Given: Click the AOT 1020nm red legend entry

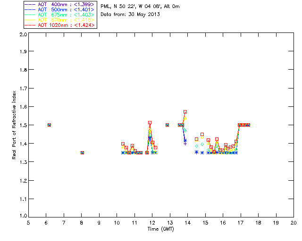Looking at the screenshot, I should [x=59, y=25].
